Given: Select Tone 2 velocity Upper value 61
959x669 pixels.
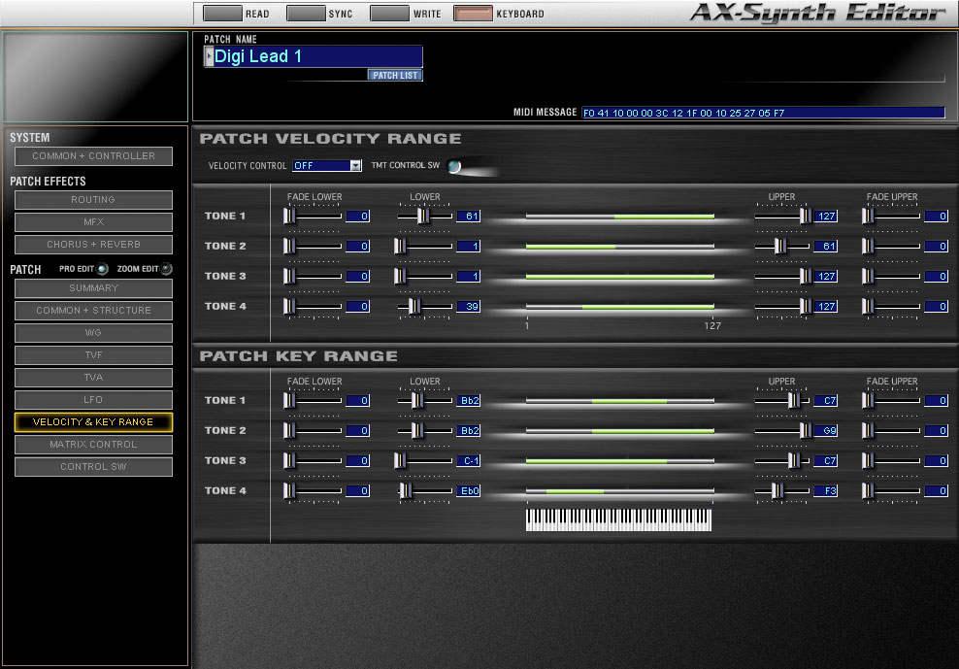Looking at the screenshot, I should 826,246.
